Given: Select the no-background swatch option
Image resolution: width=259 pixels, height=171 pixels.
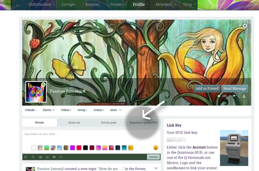Looking at the screenshot, I should [x=34, y=148].
